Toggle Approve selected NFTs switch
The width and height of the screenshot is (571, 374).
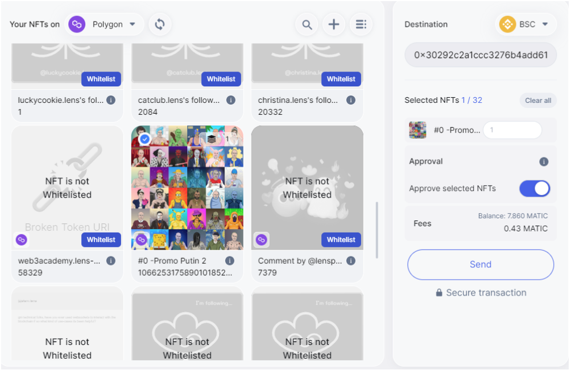(x=535, y=189)
